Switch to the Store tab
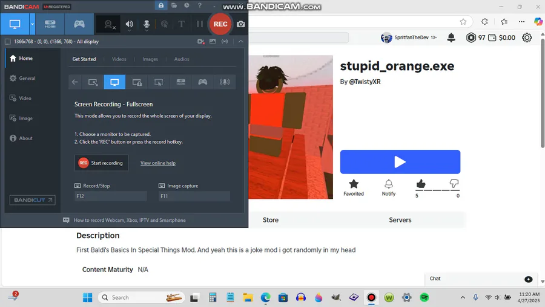The height and width of the screenshot is (307, 545). (271, 220)
